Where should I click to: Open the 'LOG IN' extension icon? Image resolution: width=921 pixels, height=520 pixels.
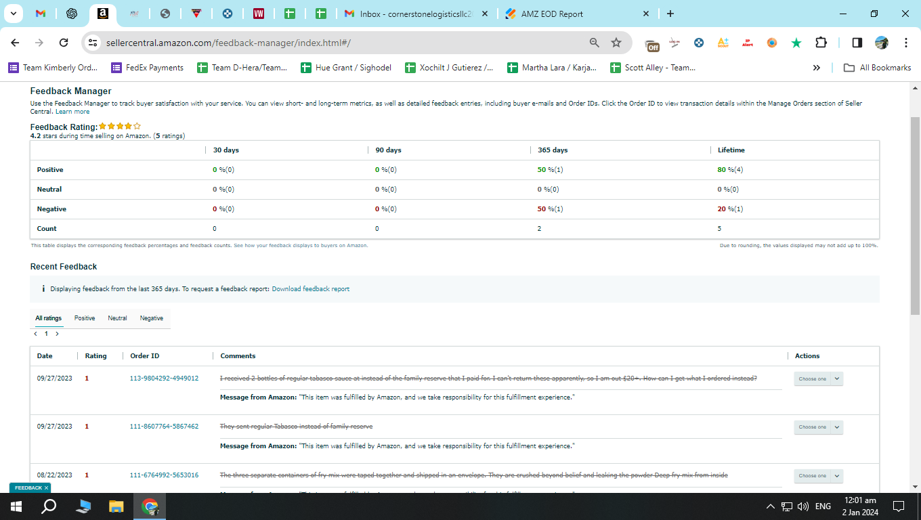[x=674, y=43]
